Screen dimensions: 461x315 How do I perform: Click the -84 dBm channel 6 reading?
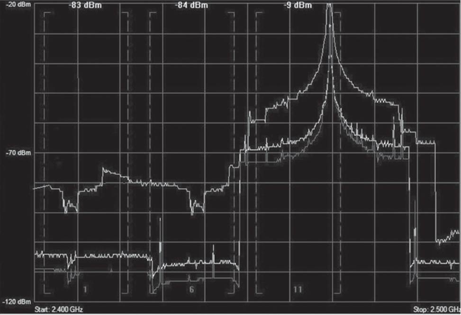click(191, 5)
